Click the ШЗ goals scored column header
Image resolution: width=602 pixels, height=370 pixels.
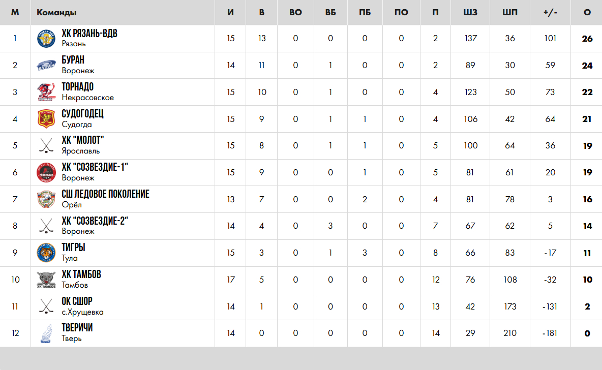click(x=471, y=12)
